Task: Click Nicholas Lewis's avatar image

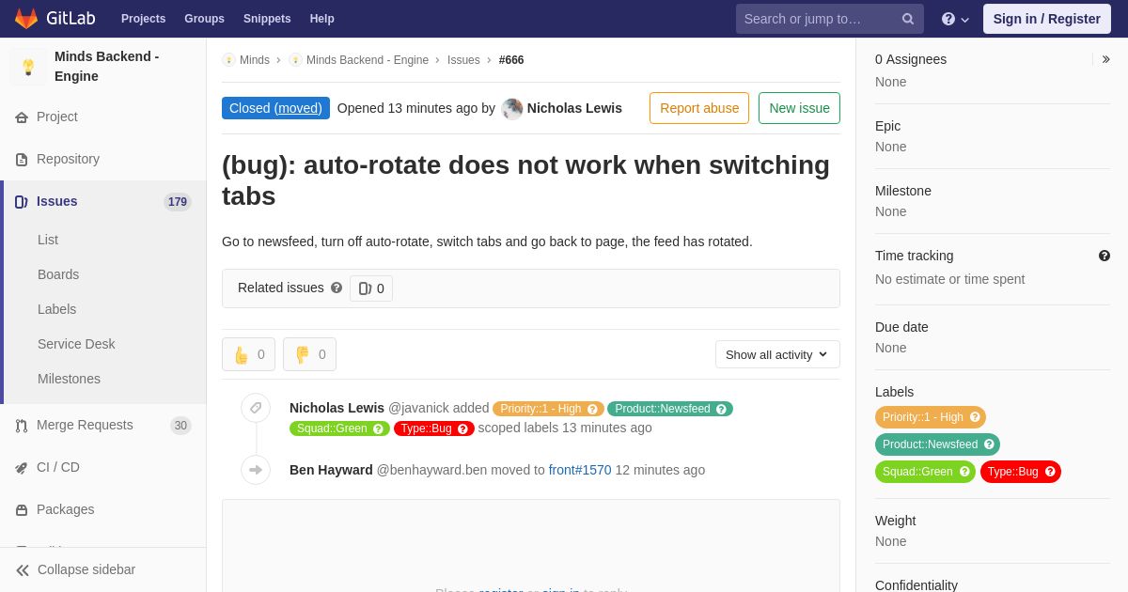Action: [x=512, y=108]
